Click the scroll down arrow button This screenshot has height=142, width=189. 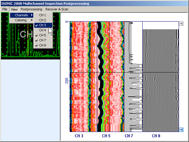point(181,130)
